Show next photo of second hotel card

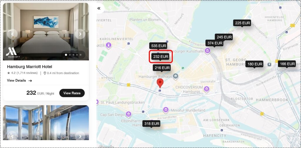click(x=80, y=136)
